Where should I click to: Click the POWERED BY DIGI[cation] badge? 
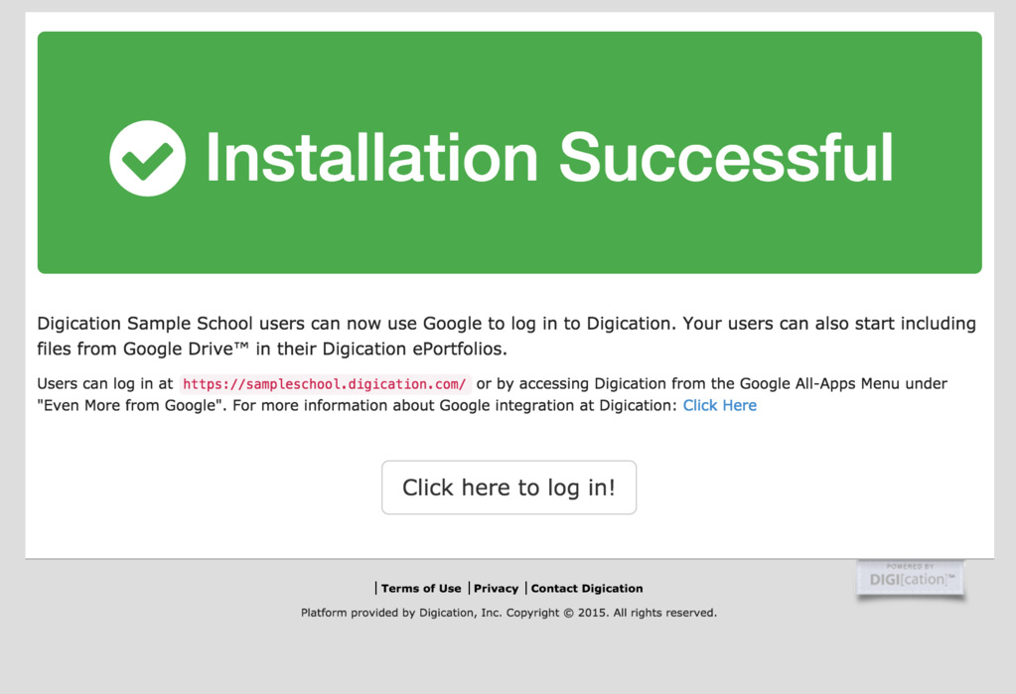[x=910, y=579]
